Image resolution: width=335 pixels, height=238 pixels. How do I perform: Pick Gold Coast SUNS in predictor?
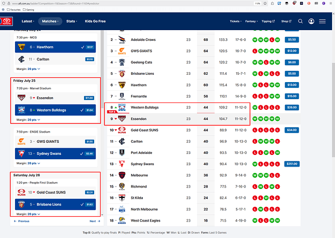(55, 192)
